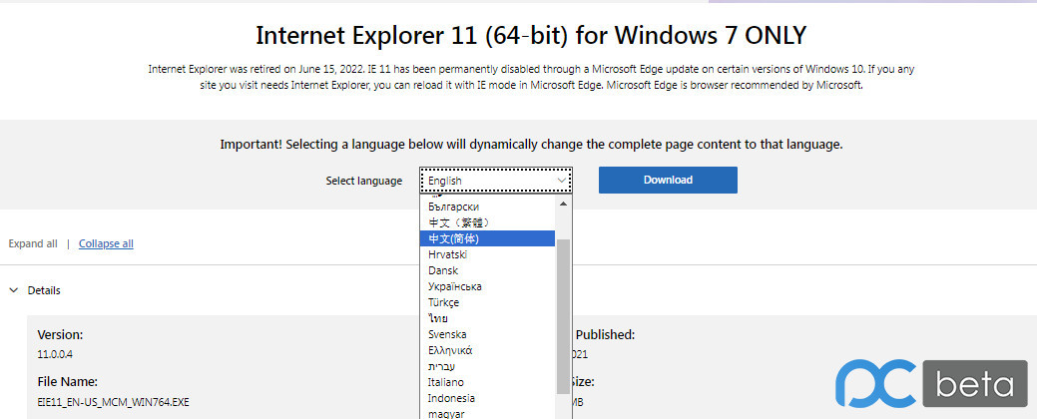Pick Türkçe language option
Image resolution: width=1037 pixels, height=419 pixels.
(x=487, y=302)
